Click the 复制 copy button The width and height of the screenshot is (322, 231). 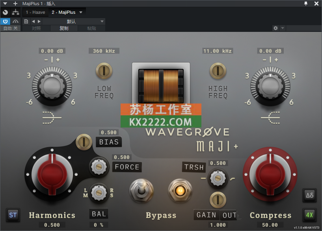coord(64,28)
